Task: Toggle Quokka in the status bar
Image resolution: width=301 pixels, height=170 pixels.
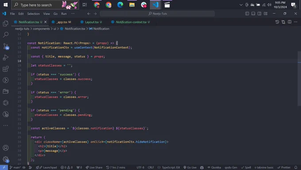Action: pos(214,167)
